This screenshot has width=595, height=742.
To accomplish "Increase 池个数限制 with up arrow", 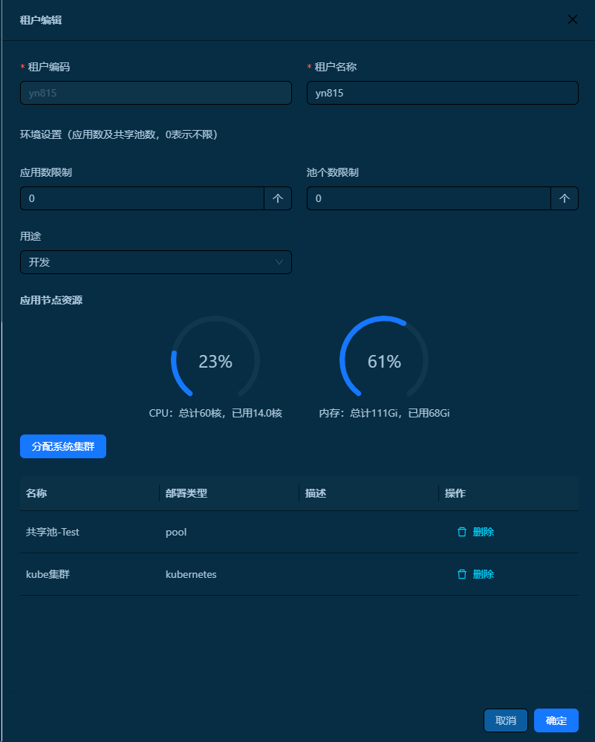I will pyautogui.click(x=565, y=198).
